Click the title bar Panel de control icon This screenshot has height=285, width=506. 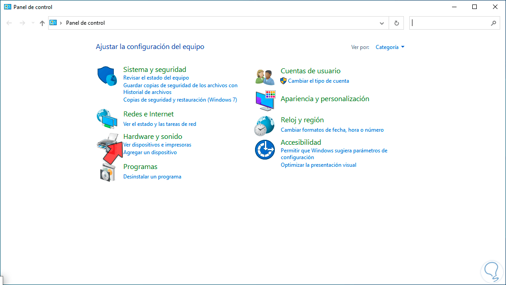pos(8,7)
